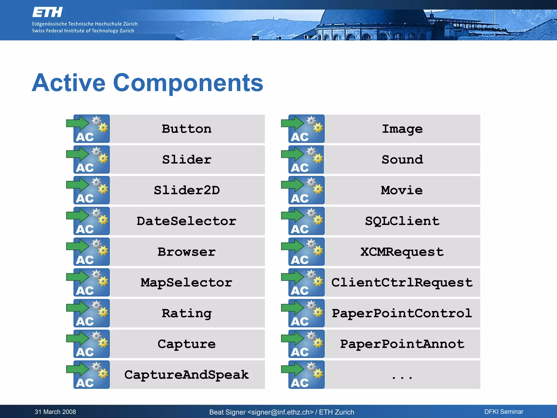Click the AC icon next to Slider
Viewport: 557px width, 418px height.
tap(88, 159)
